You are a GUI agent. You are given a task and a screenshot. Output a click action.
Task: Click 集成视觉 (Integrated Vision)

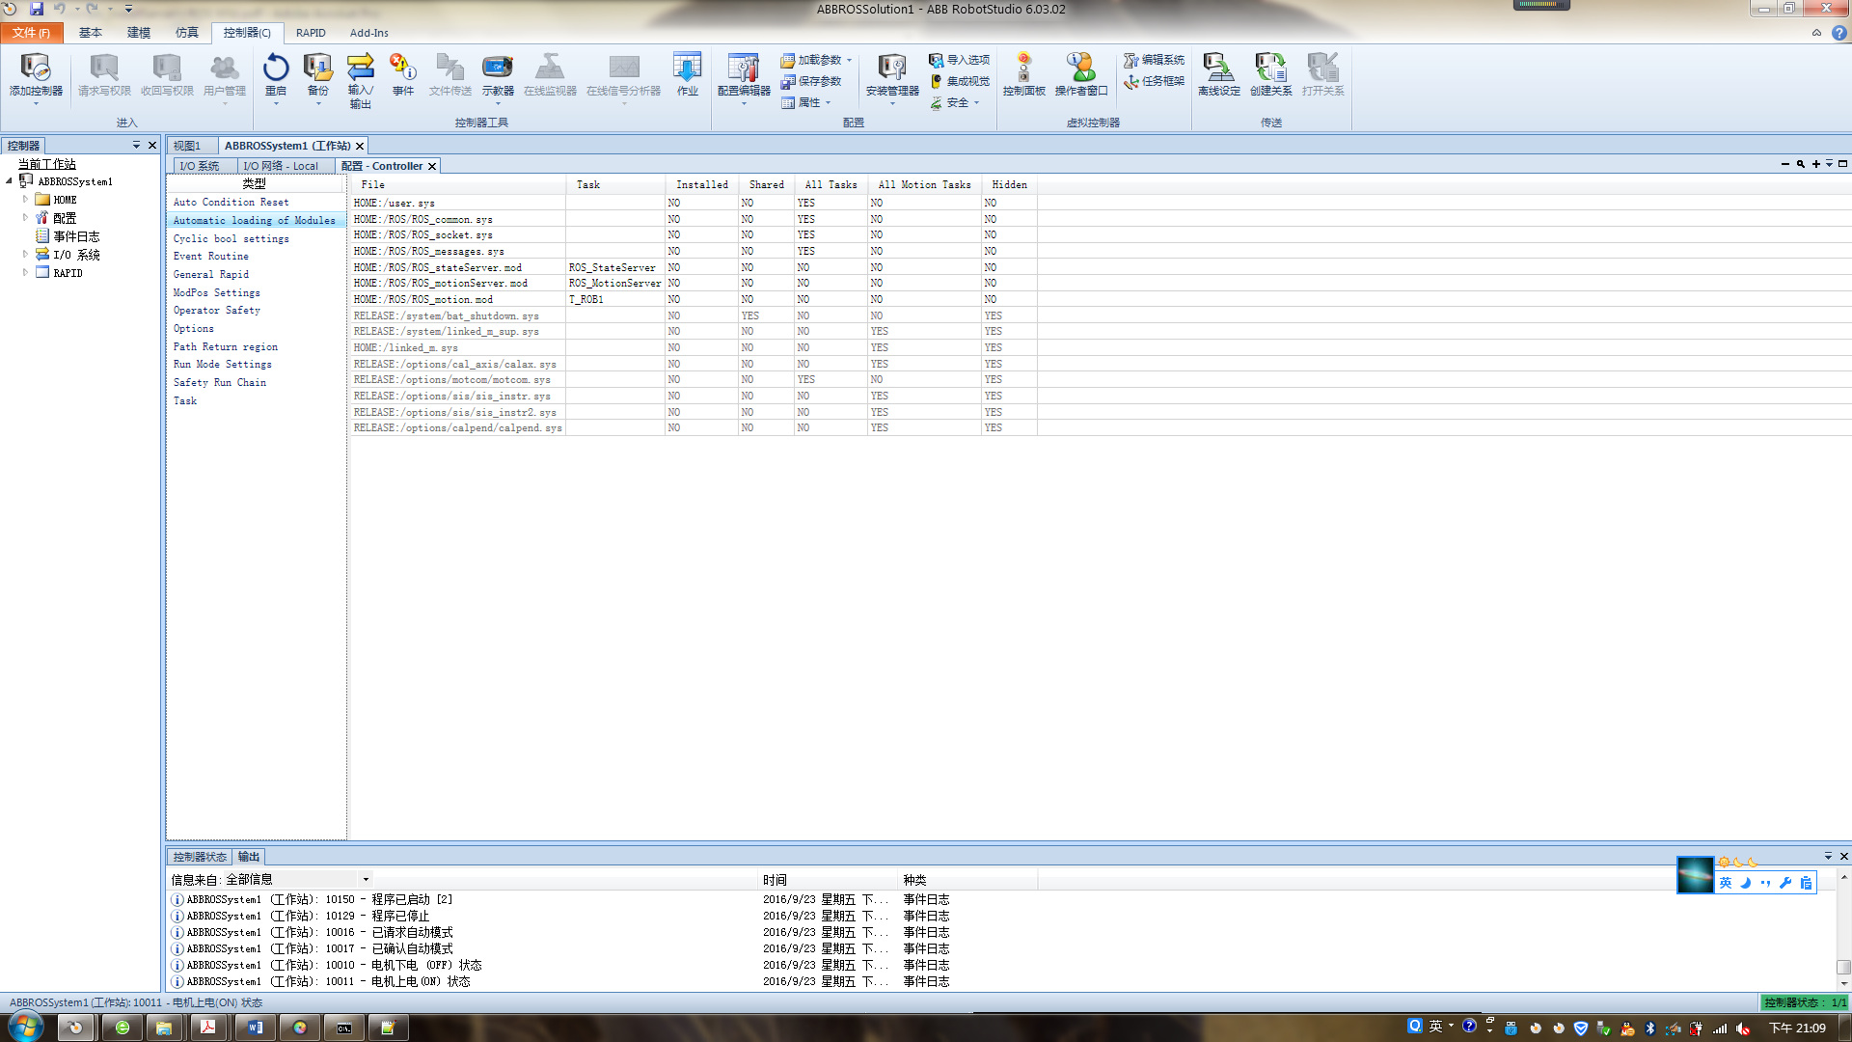coord(960,81)
